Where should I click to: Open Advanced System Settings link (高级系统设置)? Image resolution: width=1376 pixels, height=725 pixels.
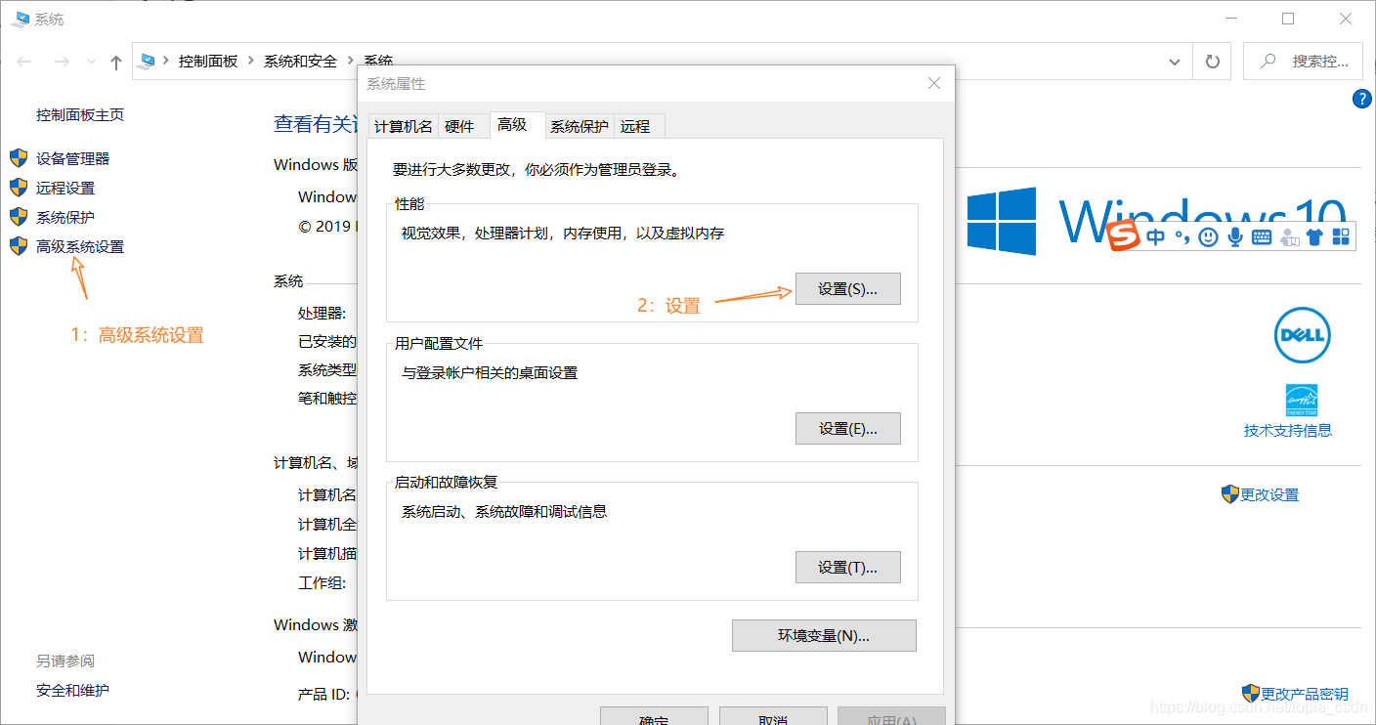point(80,246)
